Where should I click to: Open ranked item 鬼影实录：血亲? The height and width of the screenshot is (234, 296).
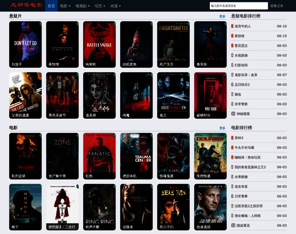(246, 75)
